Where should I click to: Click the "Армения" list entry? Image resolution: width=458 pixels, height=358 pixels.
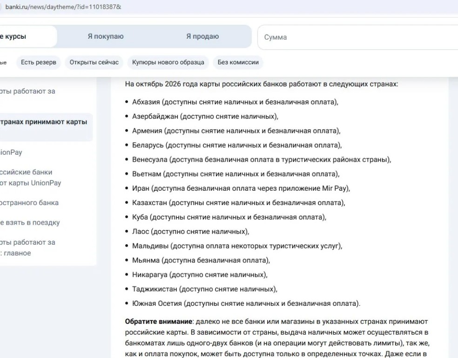(236, 131)
